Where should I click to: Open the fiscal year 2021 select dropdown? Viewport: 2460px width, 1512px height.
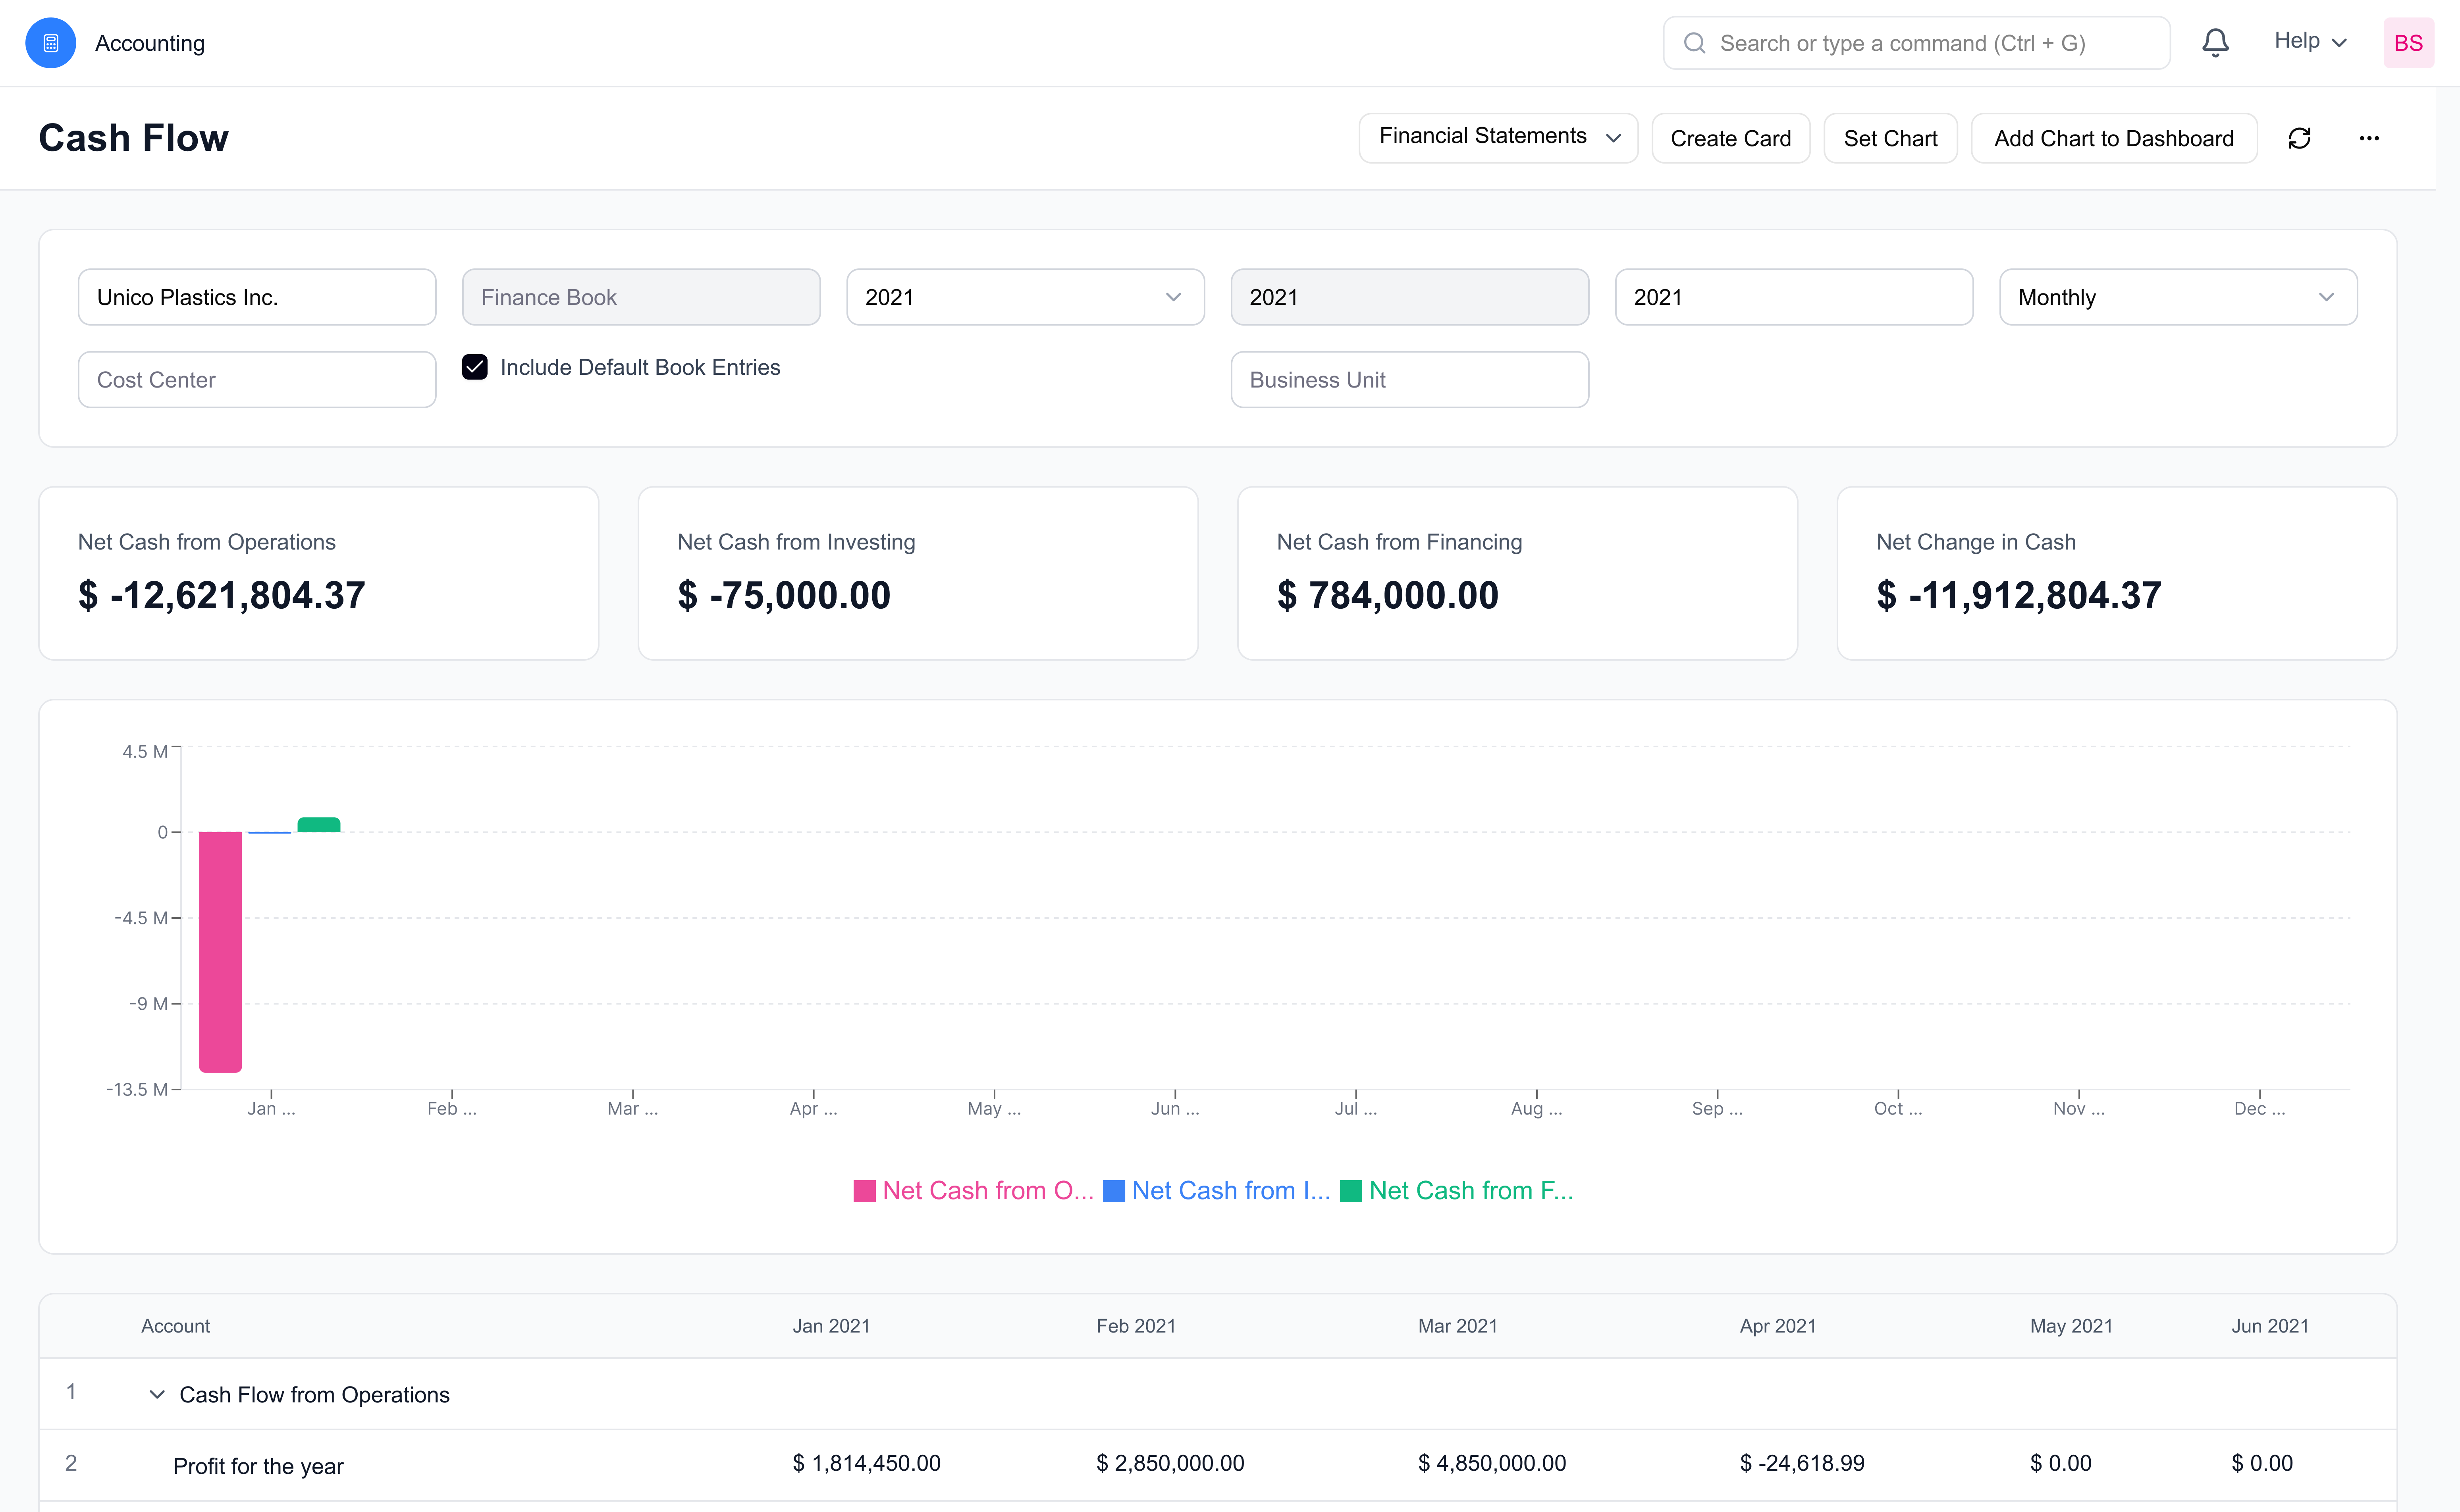pyautogui.click(x=1025, y=297)
